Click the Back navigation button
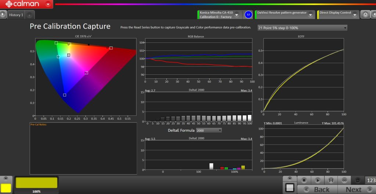376x194 pixels. 317,189
